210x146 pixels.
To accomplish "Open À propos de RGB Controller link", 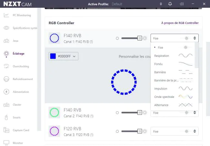I will coord(180,23).
